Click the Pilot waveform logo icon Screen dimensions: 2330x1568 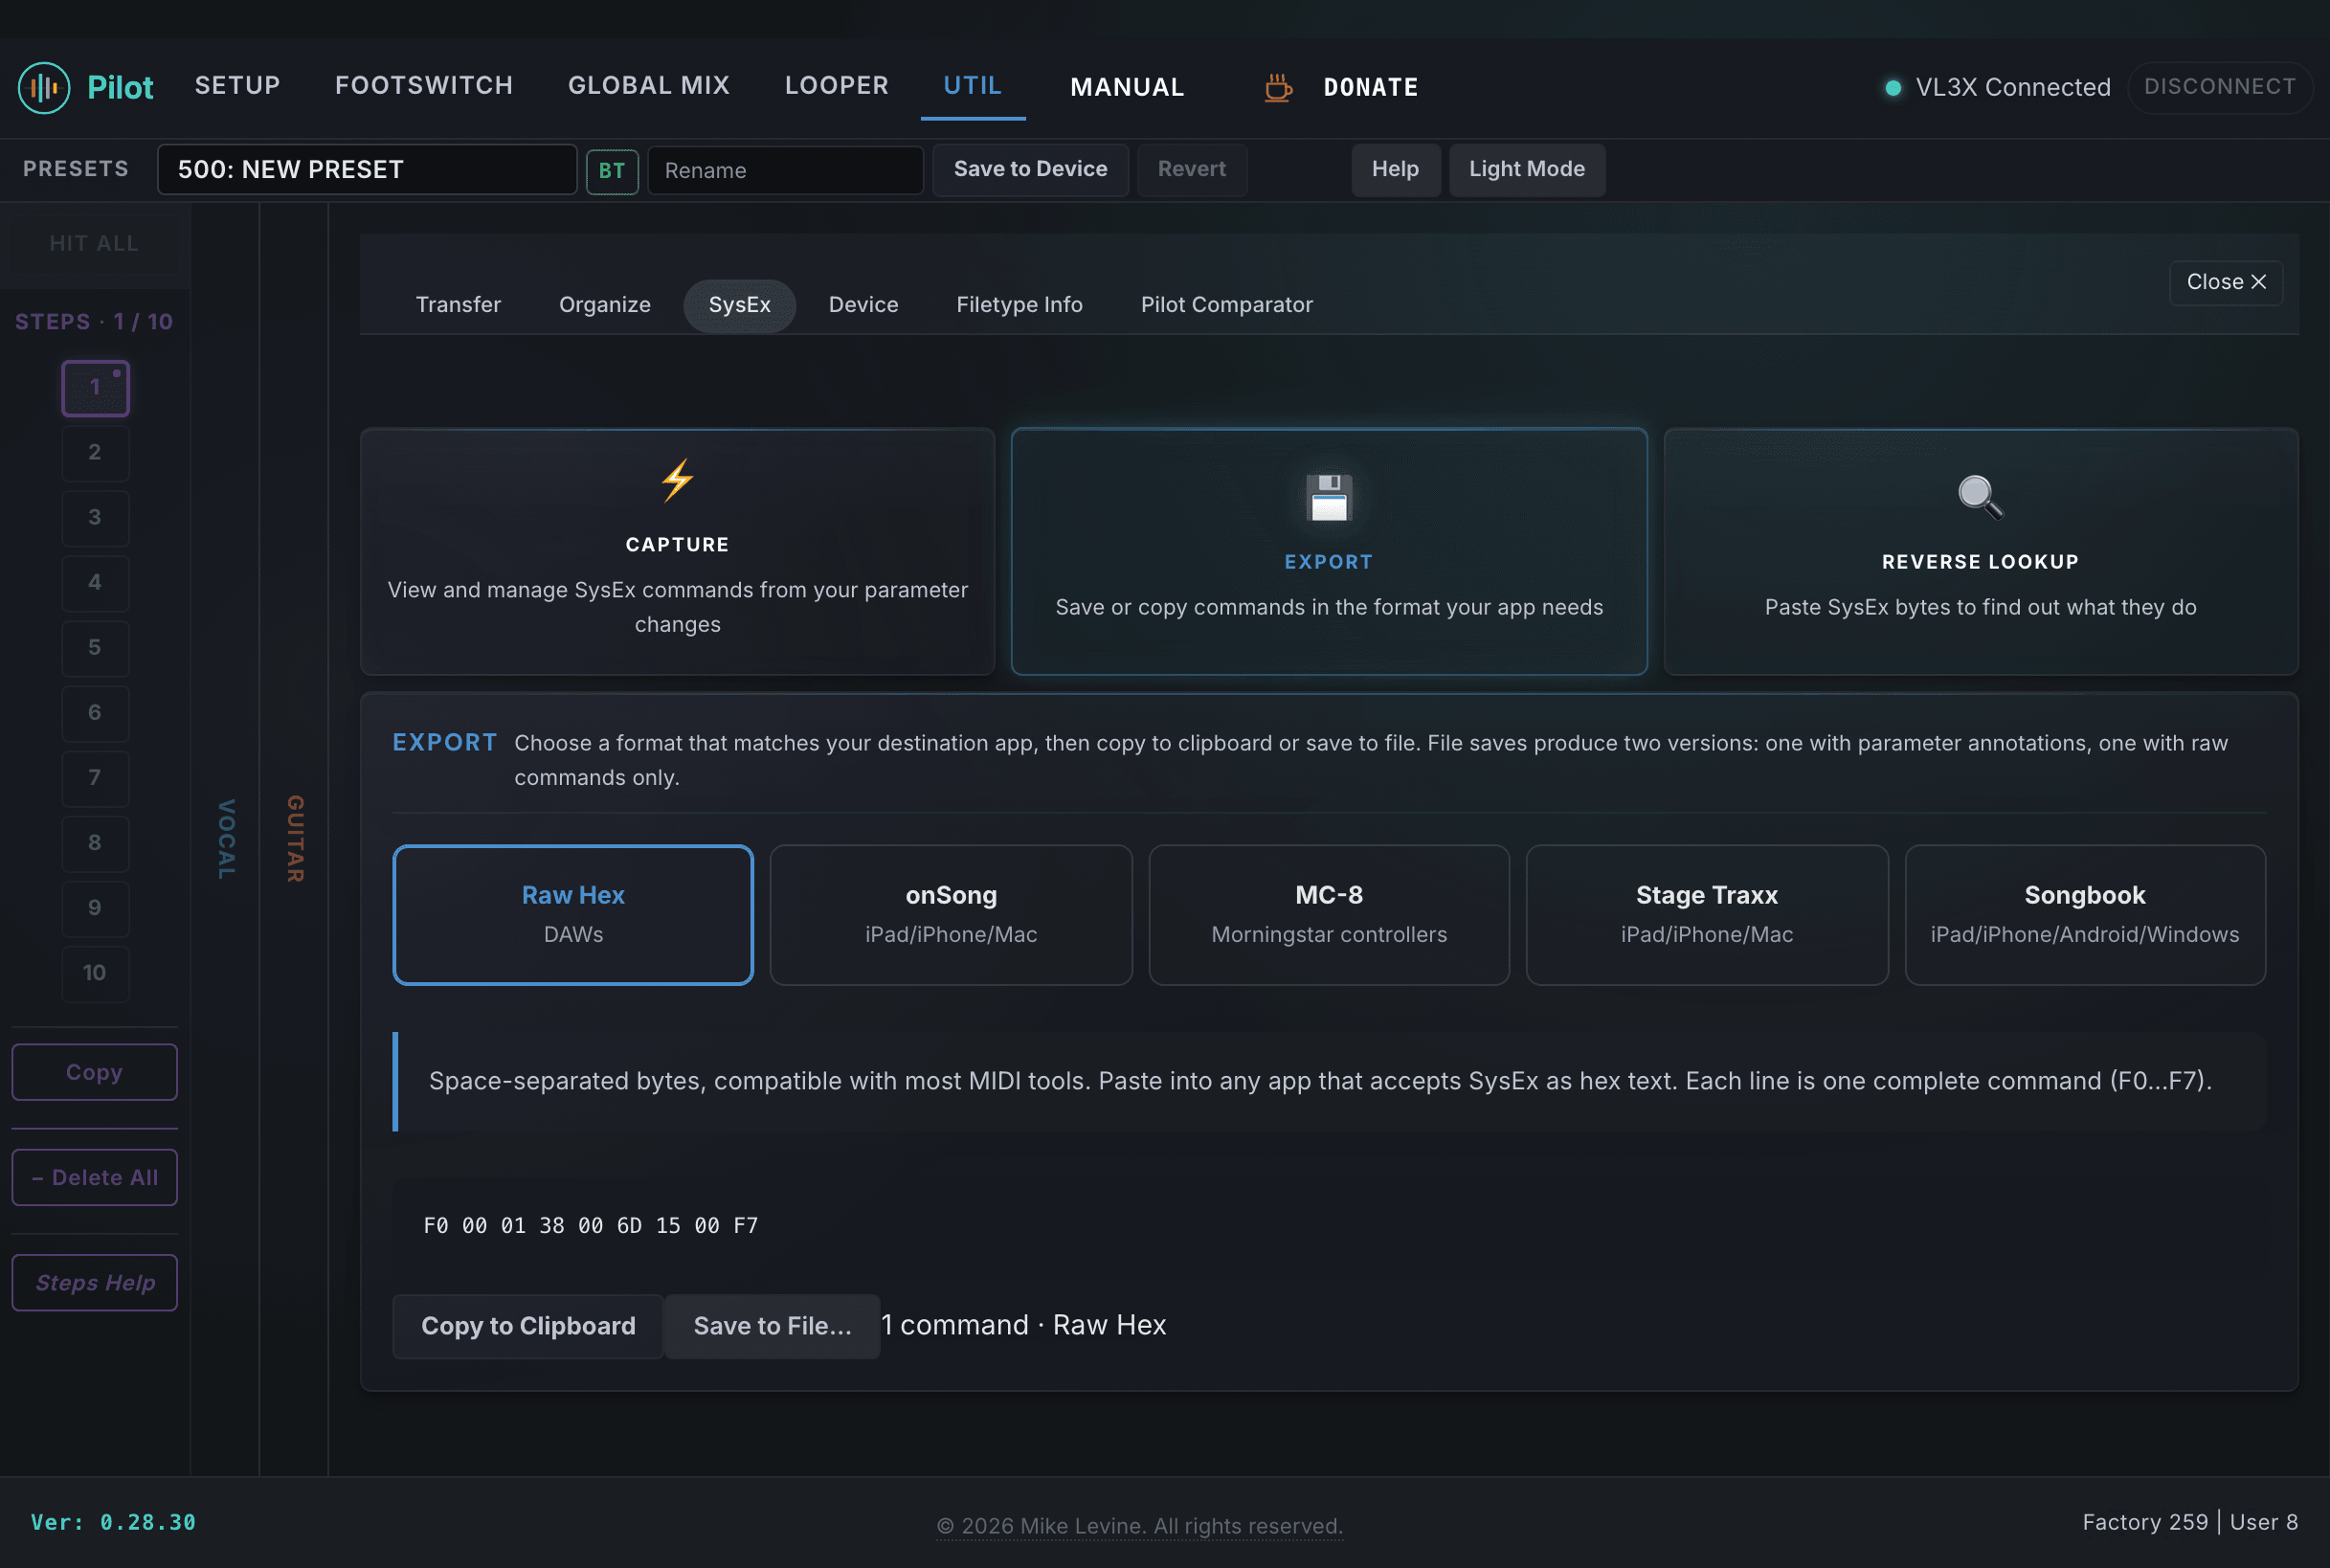click(44, 87)
